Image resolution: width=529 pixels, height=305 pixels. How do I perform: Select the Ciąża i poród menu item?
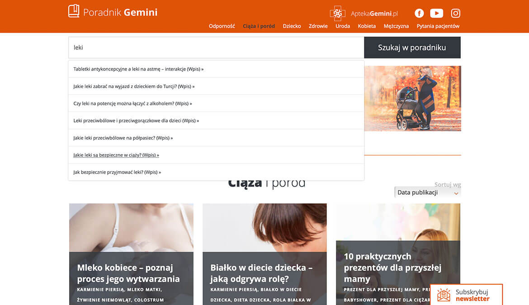(x=259, y=26)
